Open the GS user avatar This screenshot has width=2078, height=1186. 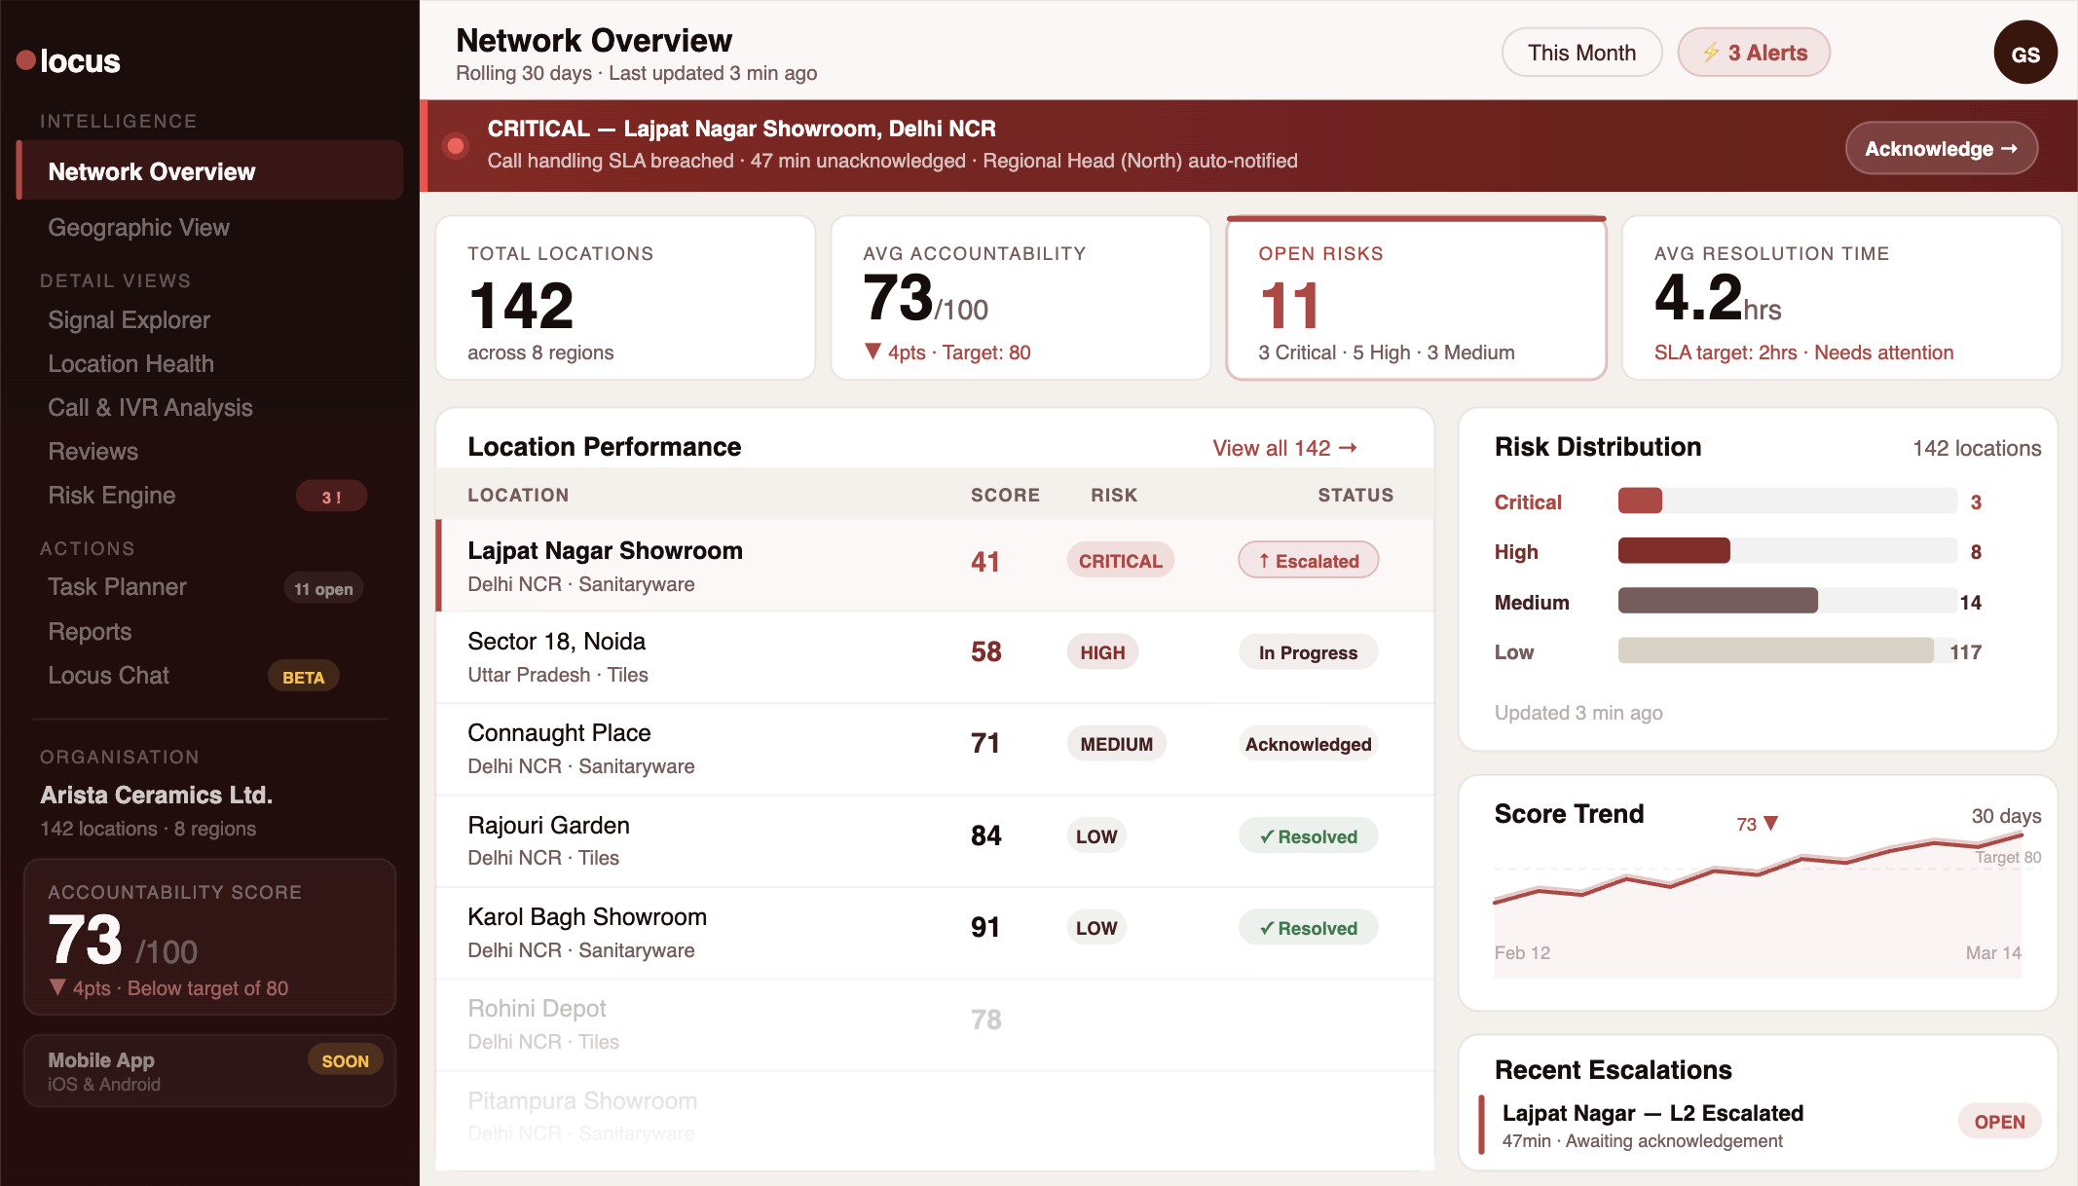click(2024, 54)
